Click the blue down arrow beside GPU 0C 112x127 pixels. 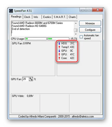(59, 51)
